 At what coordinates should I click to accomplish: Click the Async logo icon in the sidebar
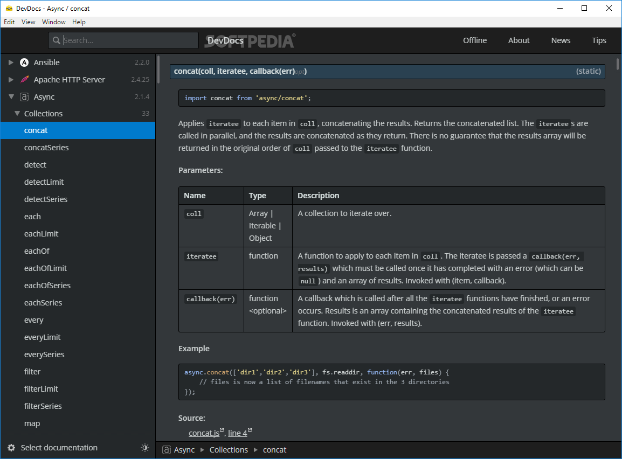[24, 97]
